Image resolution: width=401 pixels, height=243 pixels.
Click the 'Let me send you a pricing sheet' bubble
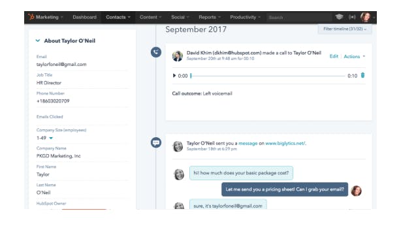[285, 189]
